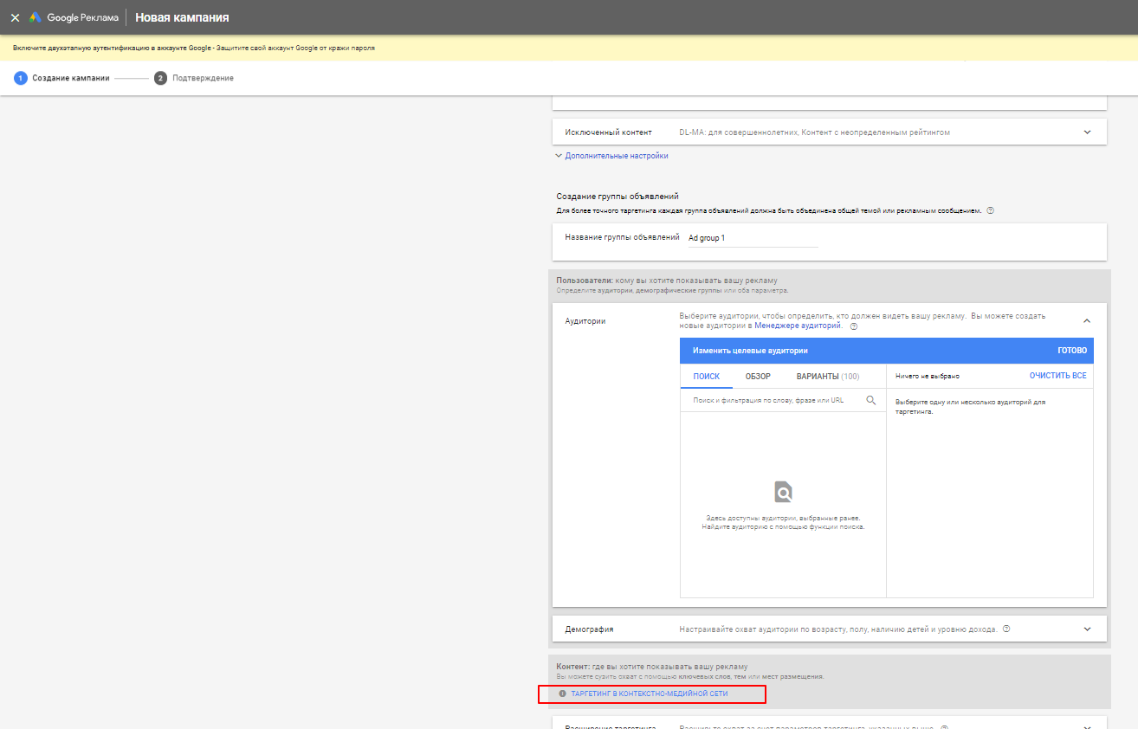Viewport: 1138px width, 729px height.
Task: Click the two-step authentication banner link
Action: point(194,48)
